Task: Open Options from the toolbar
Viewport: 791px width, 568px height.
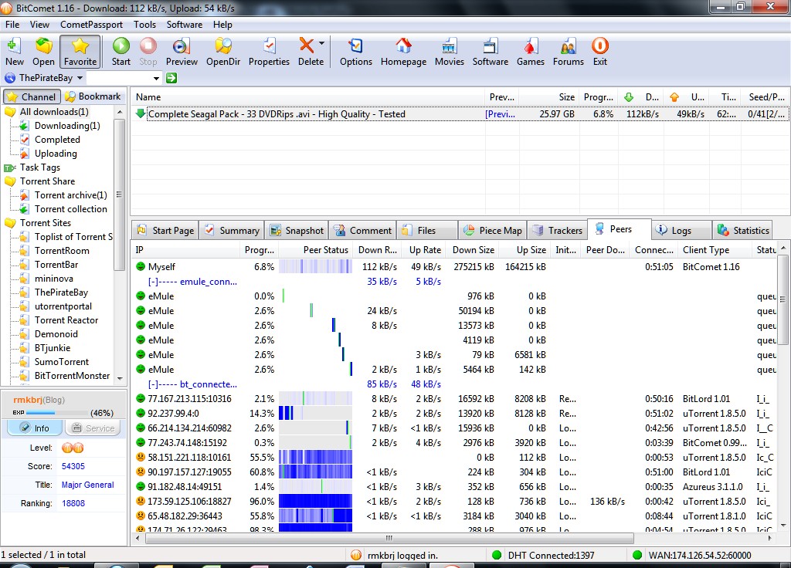Action: point(355,52)
